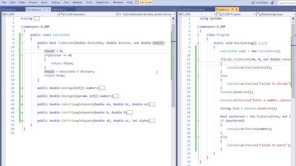Toggle pin on right Program.cs tab
The width and height of the screenshot is (296, 166).
pyautogui.click(x=232, y=9)
